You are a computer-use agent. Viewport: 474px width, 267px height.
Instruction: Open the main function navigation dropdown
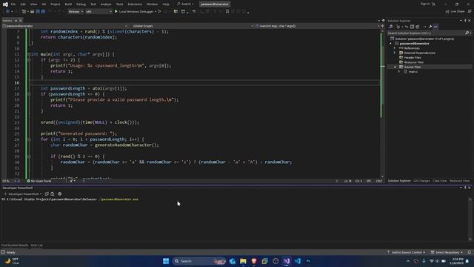click(318, 26)
